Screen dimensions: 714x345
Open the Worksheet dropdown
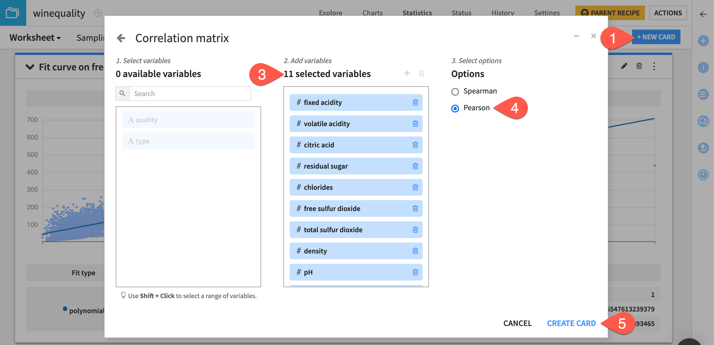(x=35, y=38)
